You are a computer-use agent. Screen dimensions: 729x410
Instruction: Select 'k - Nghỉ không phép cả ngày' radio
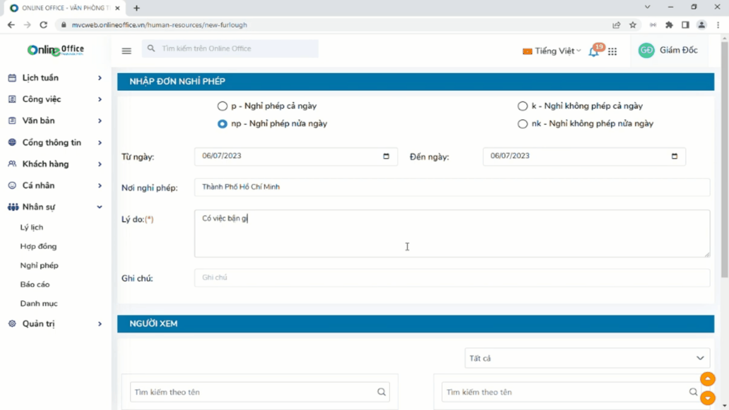(523, 106)
